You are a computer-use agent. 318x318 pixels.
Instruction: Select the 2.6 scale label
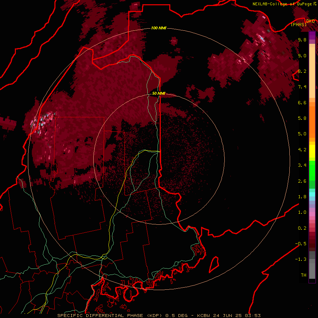click(302, 181)
